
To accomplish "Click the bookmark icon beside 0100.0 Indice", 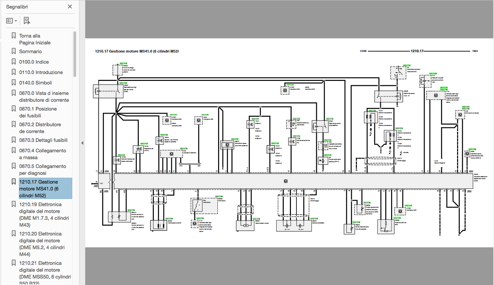I will [x=14, y=62].
